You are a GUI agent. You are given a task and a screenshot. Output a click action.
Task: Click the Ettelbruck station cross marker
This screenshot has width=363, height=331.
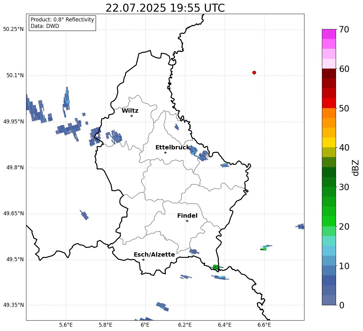[165, 152]
